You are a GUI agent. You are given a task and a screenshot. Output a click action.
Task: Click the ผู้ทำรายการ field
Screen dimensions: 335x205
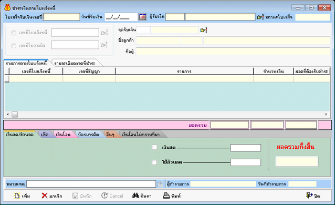pyautogui.click(x=223, y=184)
